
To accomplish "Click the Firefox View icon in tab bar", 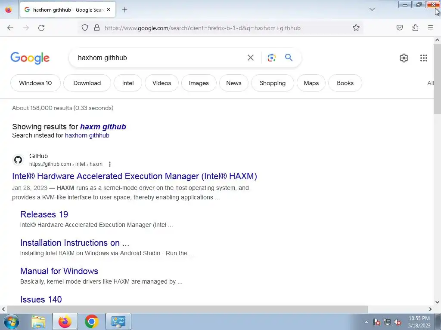I will coord(9,10).
